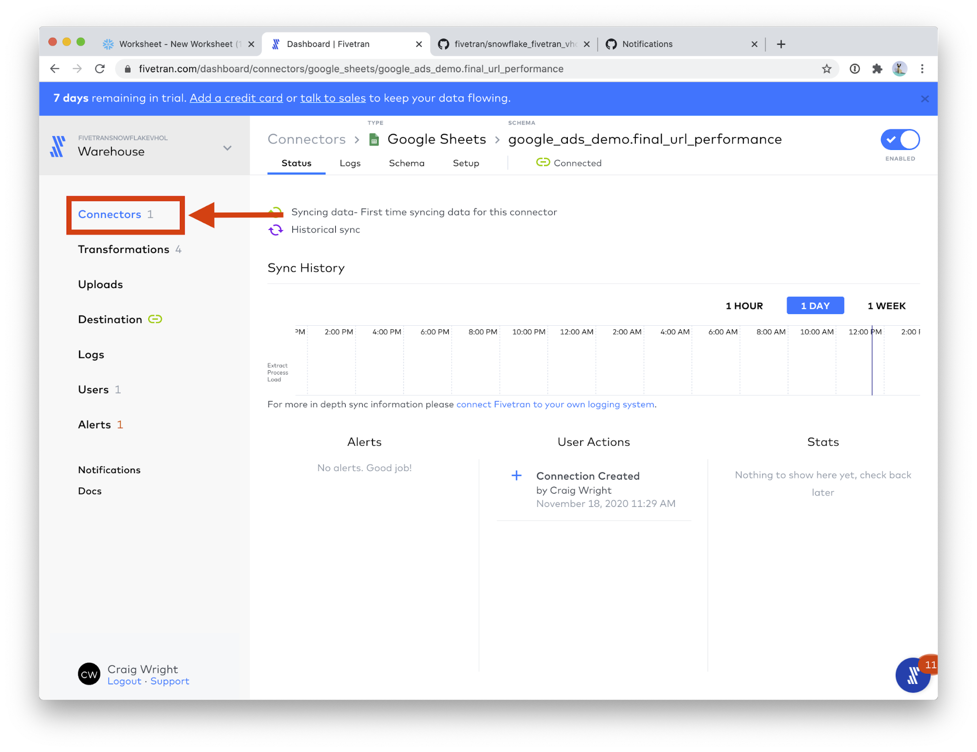The image size is (977, 752).
Task: Dismiss the trial banner with X
Action: (925, 99)
